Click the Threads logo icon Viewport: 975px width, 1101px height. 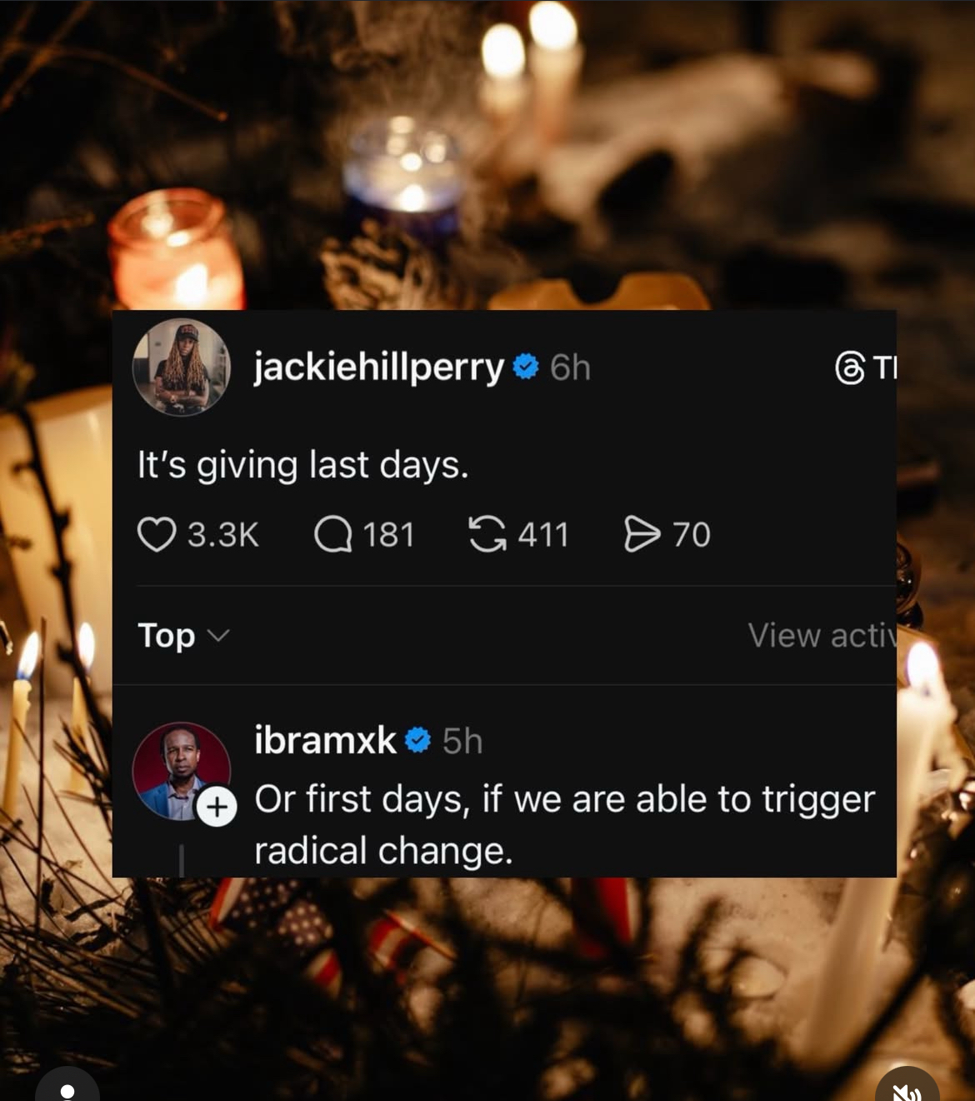[849, 368]
